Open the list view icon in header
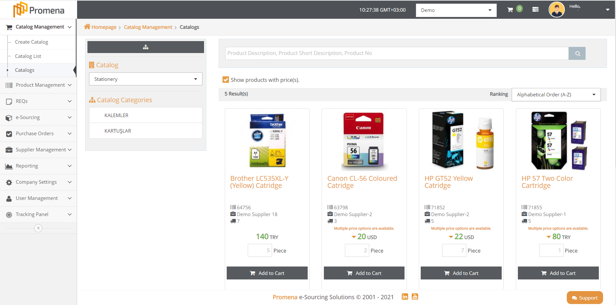 click(x=535, y=10)
